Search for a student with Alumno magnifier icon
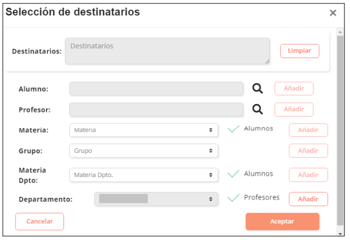The width and height of the screenshot is (350, 240). (257, 88)
